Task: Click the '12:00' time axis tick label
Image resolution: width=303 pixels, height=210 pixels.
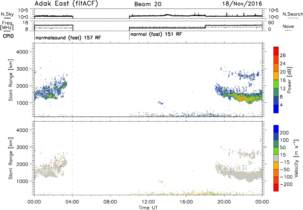Action: click(x=148, y=202)
